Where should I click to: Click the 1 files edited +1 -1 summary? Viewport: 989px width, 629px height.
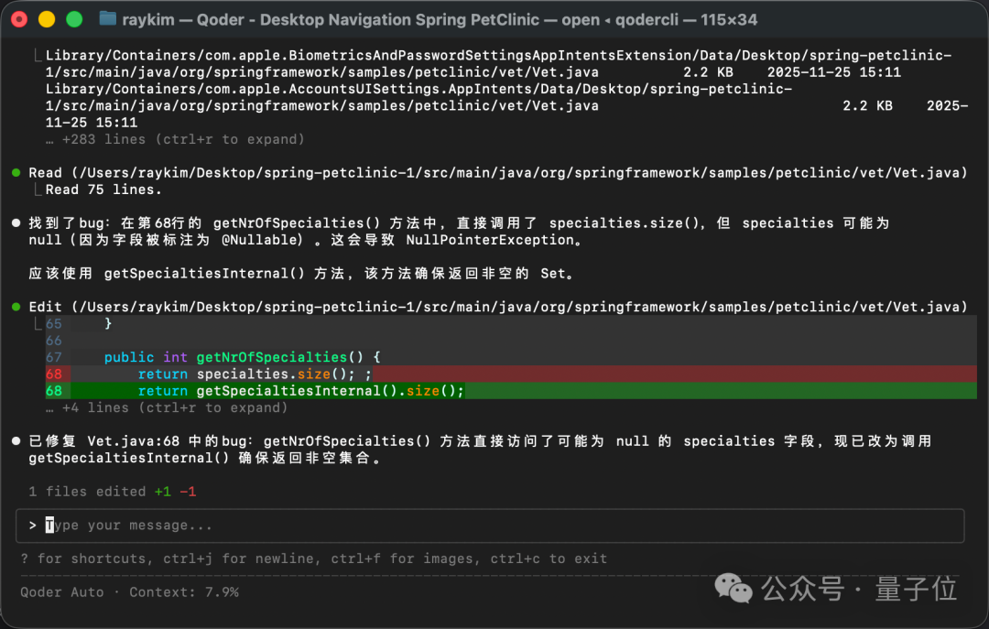pos(112,492)
